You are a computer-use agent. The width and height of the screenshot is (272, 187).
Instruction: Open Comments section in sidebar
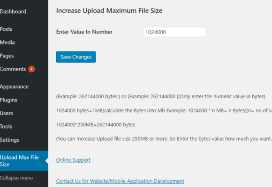(13, 69)
